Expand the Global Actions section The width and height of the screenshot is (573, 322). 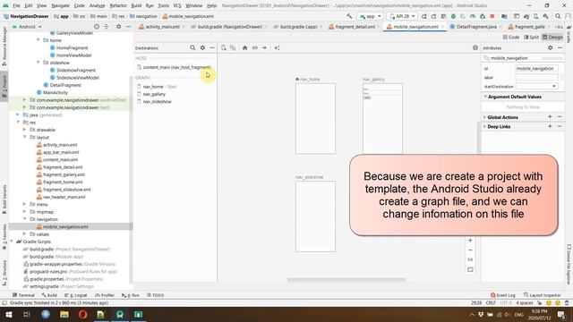[x=485, y=117]
